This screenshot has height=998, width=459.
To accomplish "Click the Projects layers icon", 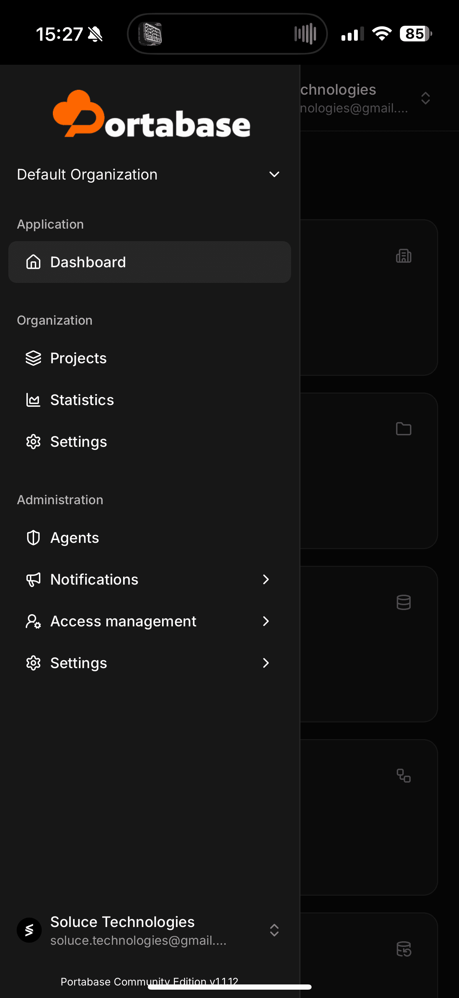I will [33, 358].
